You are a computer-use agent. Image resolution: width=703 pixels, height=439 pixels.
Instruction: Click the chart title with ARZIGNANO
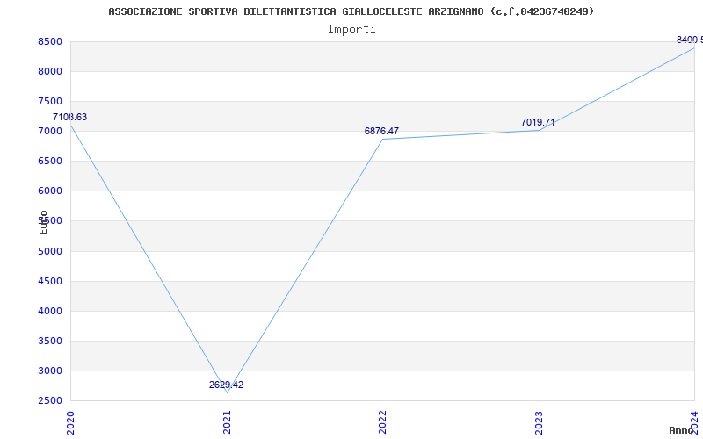351,11
